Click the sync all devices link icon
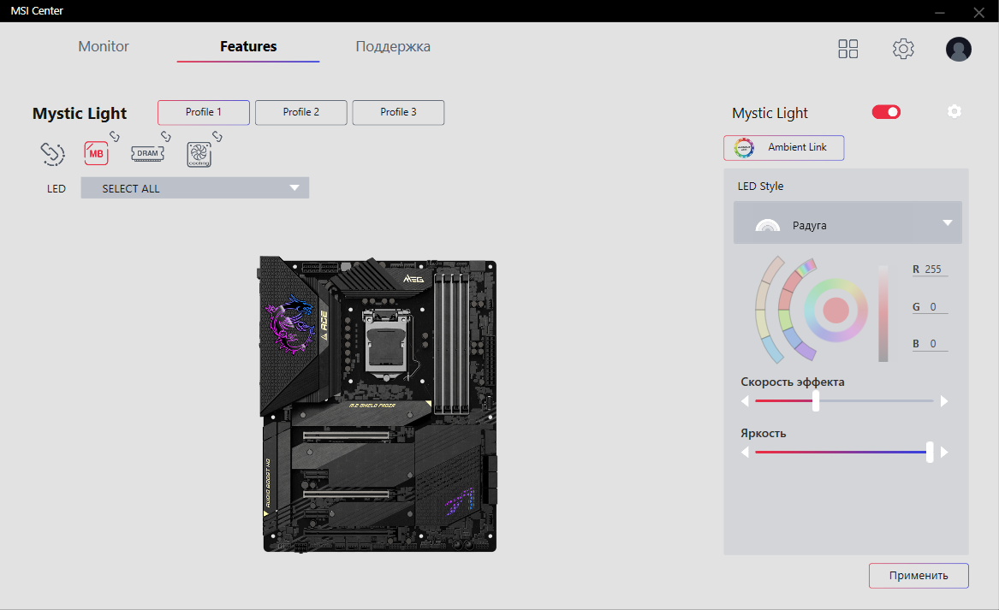 click(x=53, y=153)
